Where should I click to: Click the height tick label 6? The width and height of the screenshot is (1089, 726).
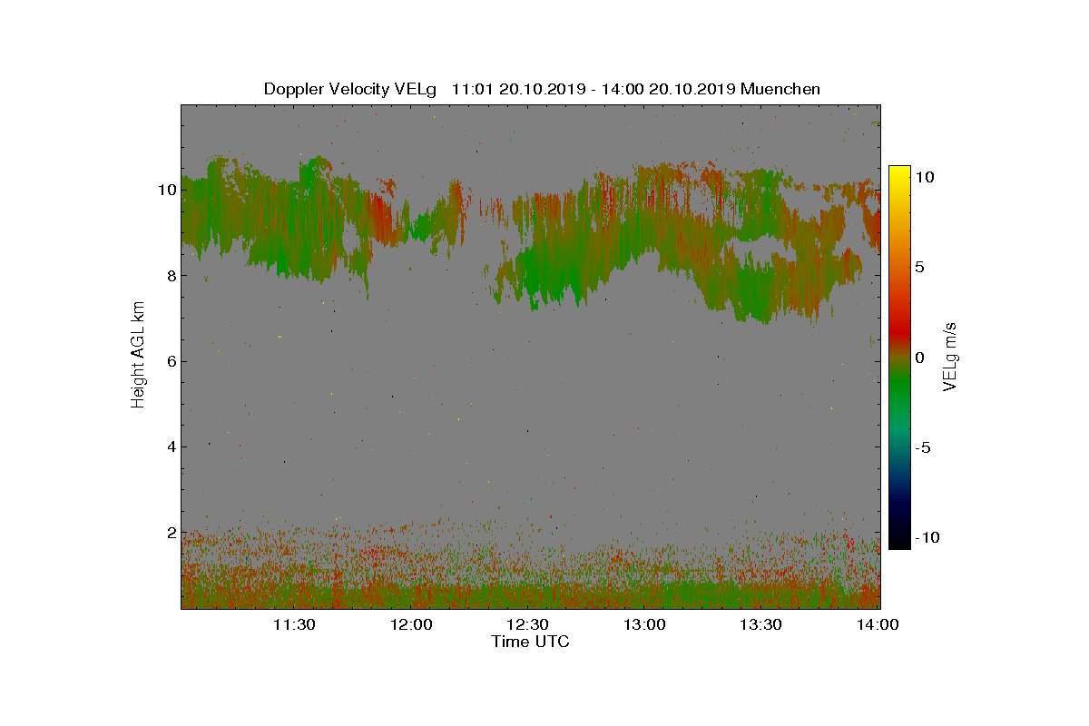(171, 361)
